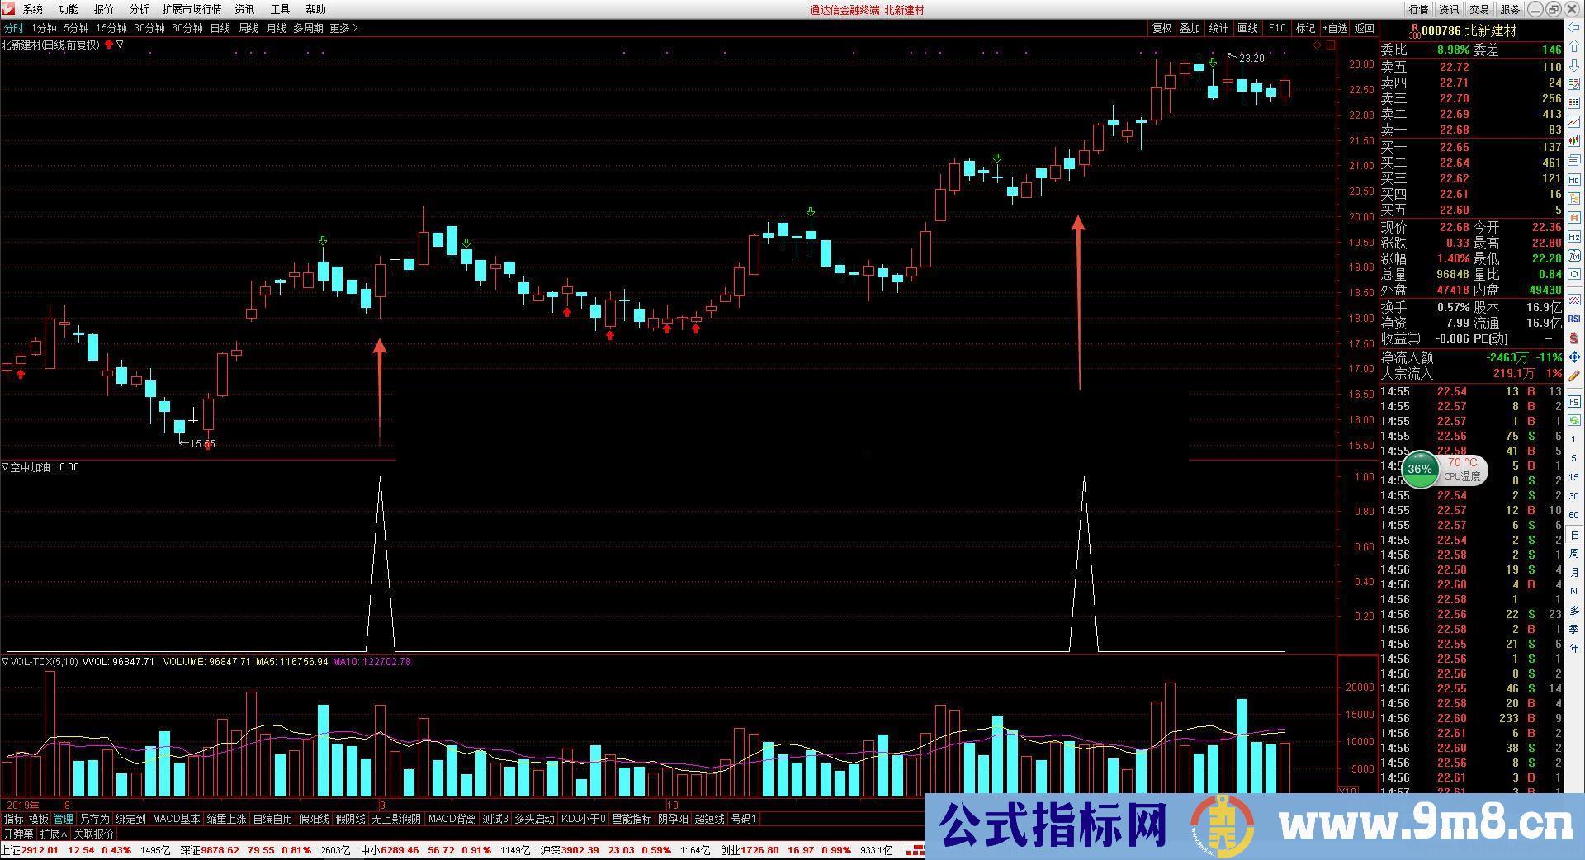The width and height of the screenshot is (1585, 860).
Task: Click the 返回 button
Action: [x=1364, y=28]
